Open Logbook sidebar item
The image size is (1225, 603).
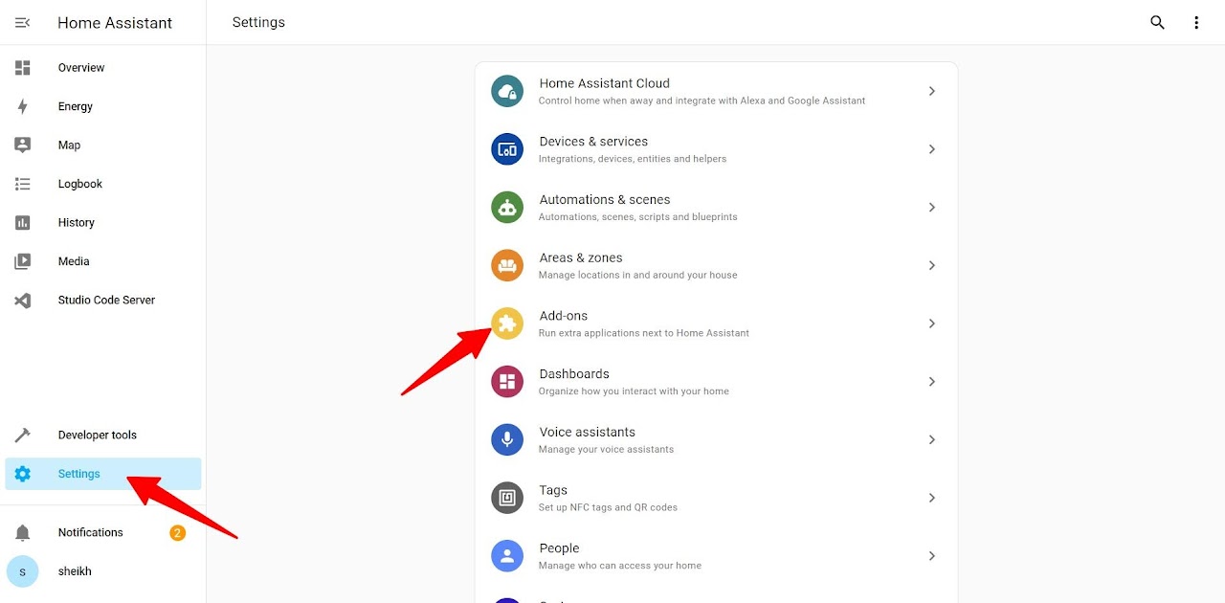pyautogui.click(x=103, y=184)
